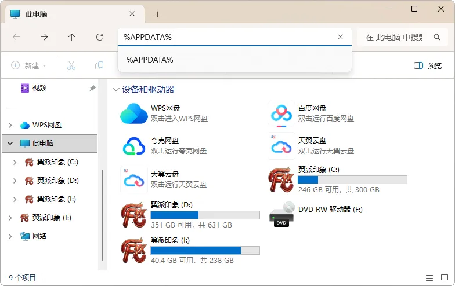455x286 pixels.
Task: Select the 此电脑 tab title
Action: (36, 14)
